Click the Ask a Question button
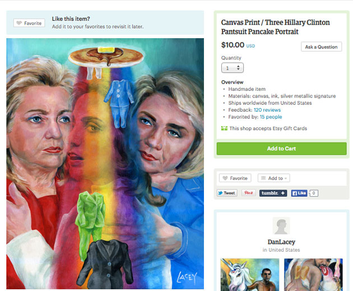353x291 pixels. click(321, 47)
